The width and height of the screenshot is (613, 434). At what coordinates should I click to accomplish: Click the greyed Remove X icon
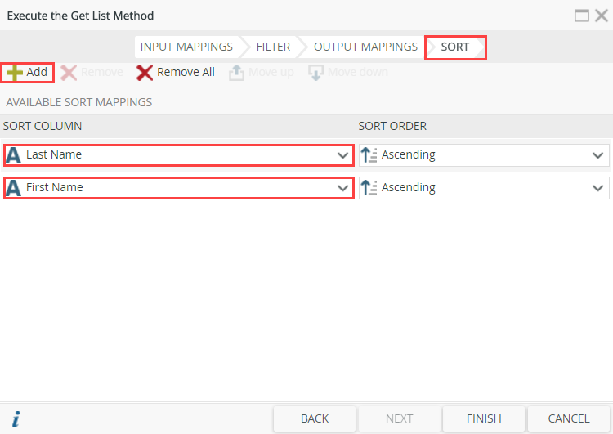click(x=69, y=73)
